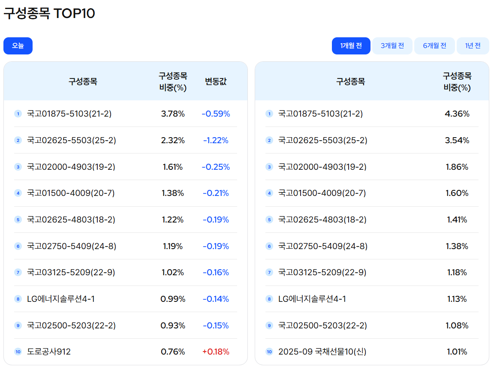This screenshot has height=370, width=497.
Task: Select the 1년 전 period tab
Action: click(473, 45)
